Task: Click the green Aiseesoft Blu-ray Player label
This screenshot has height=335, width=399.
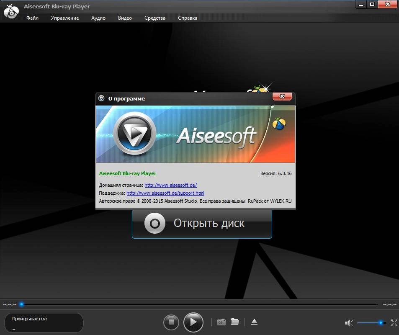Action: (x=127, y=173)
